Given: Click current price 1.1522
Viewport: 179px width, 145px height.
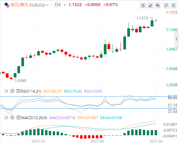Looking at the screenshot, I should tap(75, 5).
